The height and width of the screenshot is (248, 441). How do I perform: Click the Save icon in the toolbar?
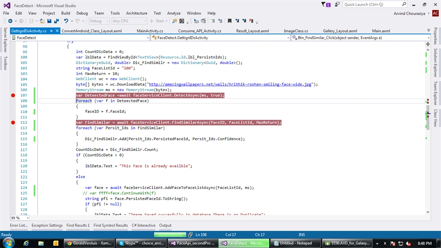pyautogui.click(x=49, y=21)
